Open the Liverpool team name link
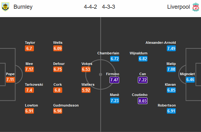The height and width of the screenshot is (132, 201). (x=178, y=7)
